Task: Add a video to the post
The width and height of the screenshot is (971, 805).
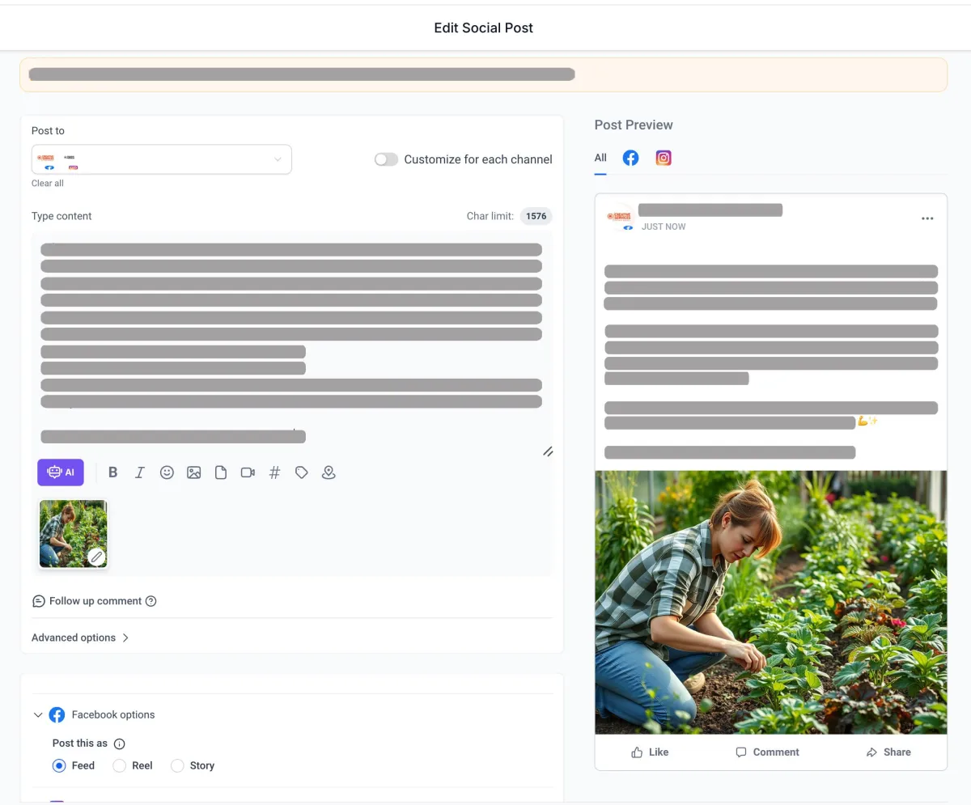Action: (x=248, y=472)
